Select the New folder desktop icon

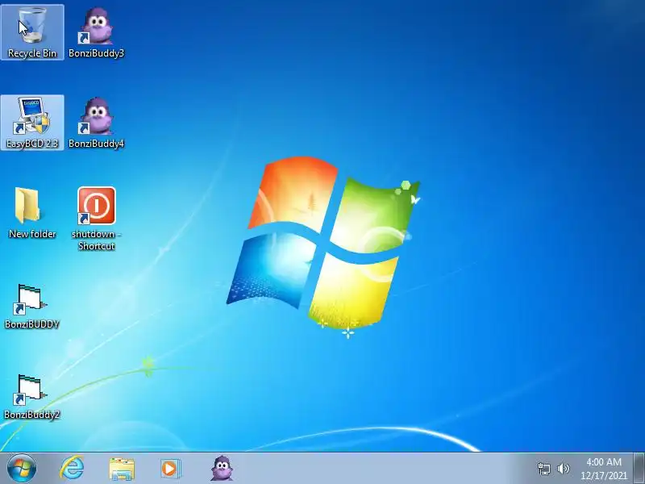click(32, 213)
